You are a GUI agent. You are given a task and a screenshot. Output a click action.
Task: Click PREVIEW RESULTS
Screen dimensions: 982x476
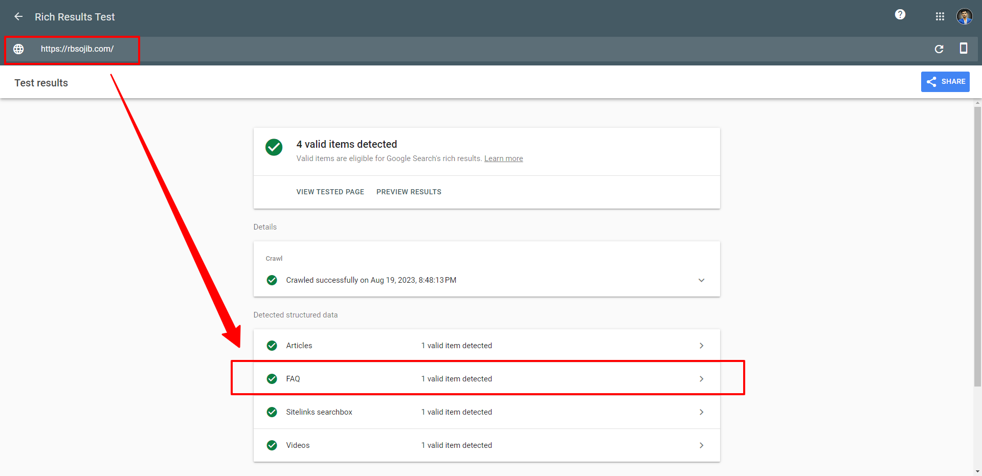pos(409,192)
